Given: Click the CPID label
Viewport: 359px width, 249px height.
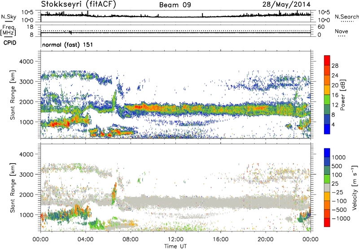Looking at the screenshot, I should (x=10, y=43).
